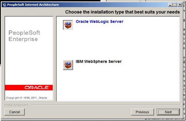
Task: Select the IBM WebSphere Server package icon
Action: pos(68,65)
